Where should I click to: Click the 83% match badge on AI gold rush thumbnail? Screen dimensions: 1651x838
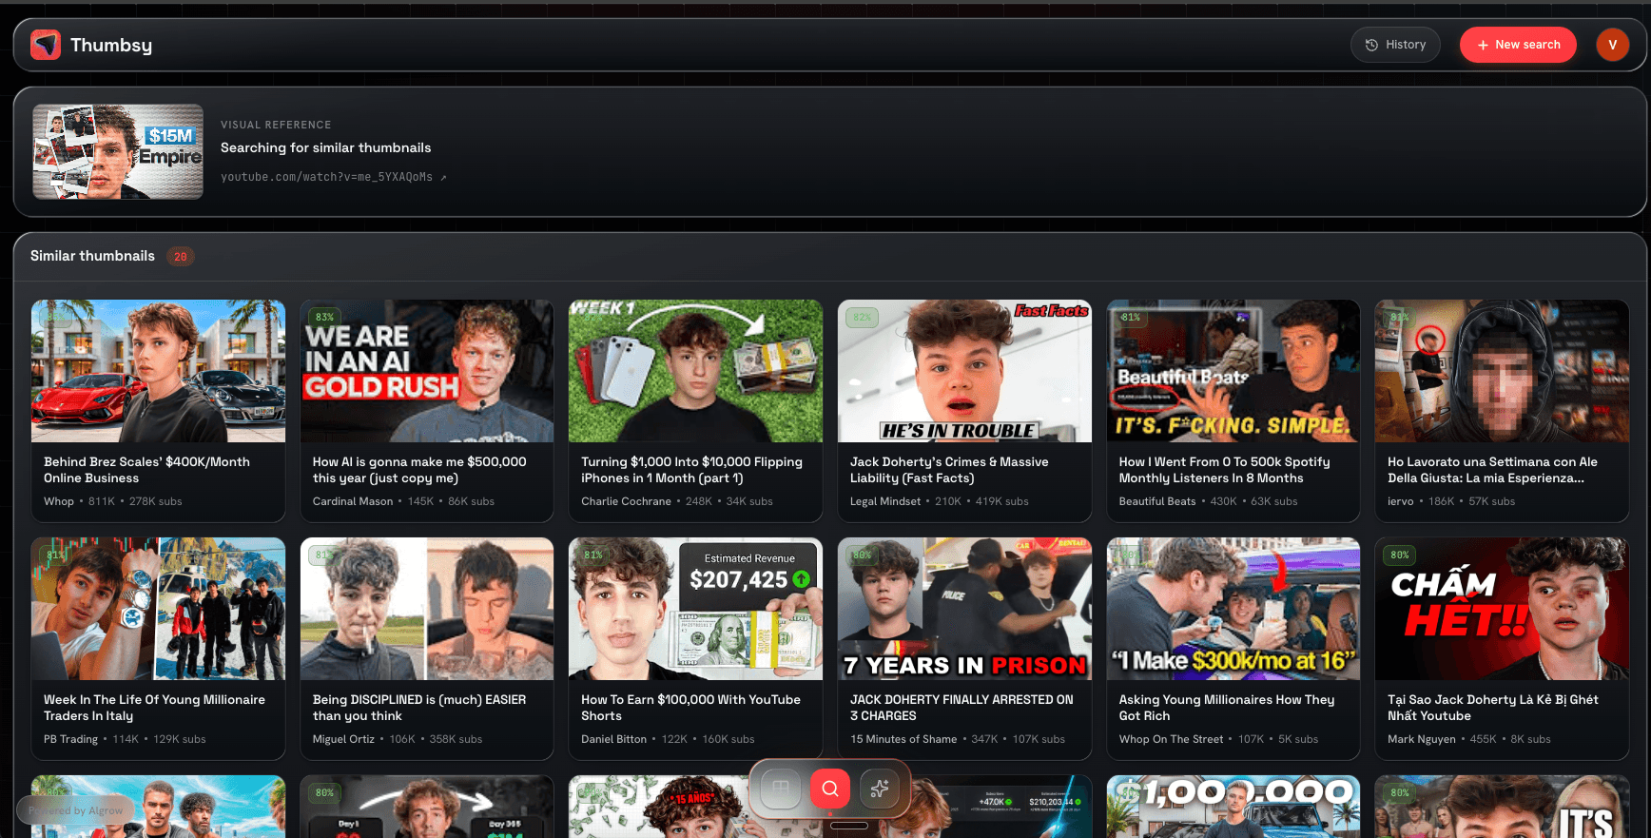[x=324, y=317]
